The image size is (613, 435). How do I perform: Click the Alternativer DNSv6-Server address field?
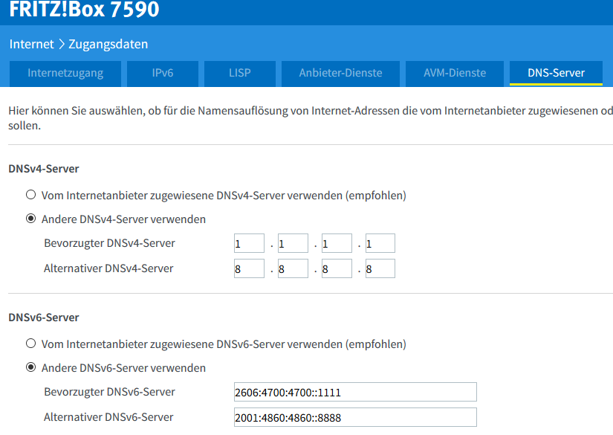tap(355, 417)
